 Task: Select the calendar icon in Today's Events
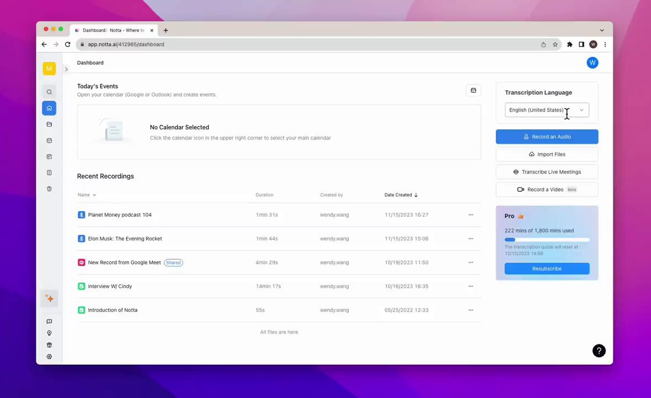coord(473,90)
